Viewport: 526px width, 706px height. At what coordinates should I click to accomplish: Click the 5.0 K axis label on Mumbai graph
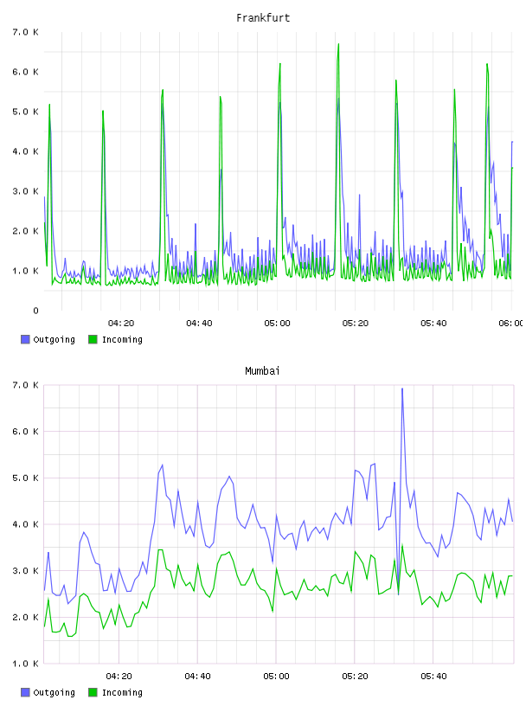click(26, 478)
